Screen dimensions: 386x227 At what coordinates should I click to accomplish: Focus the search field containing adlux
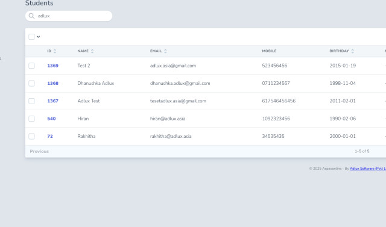tap(69, 16)
